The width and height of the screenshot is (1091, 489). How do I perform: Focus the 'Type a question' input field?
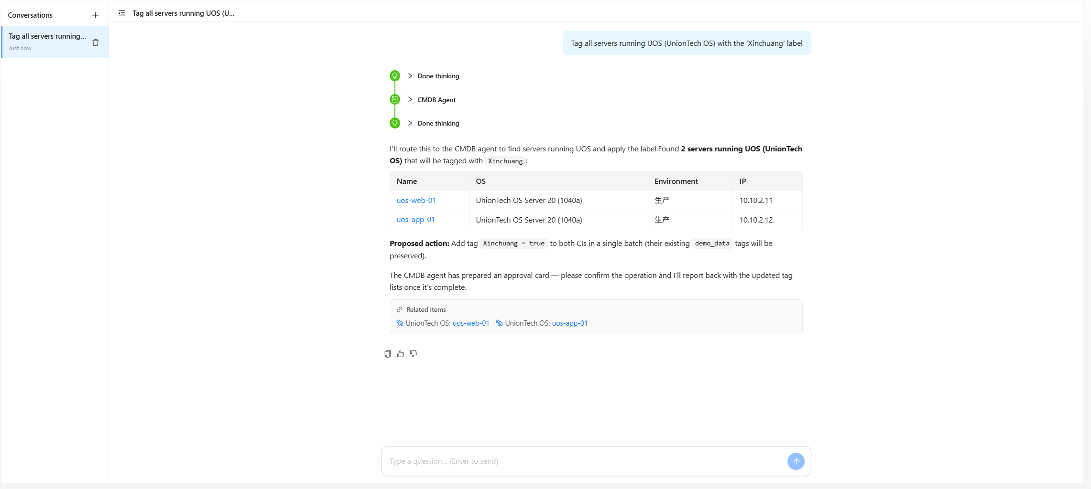coord(587,461)
